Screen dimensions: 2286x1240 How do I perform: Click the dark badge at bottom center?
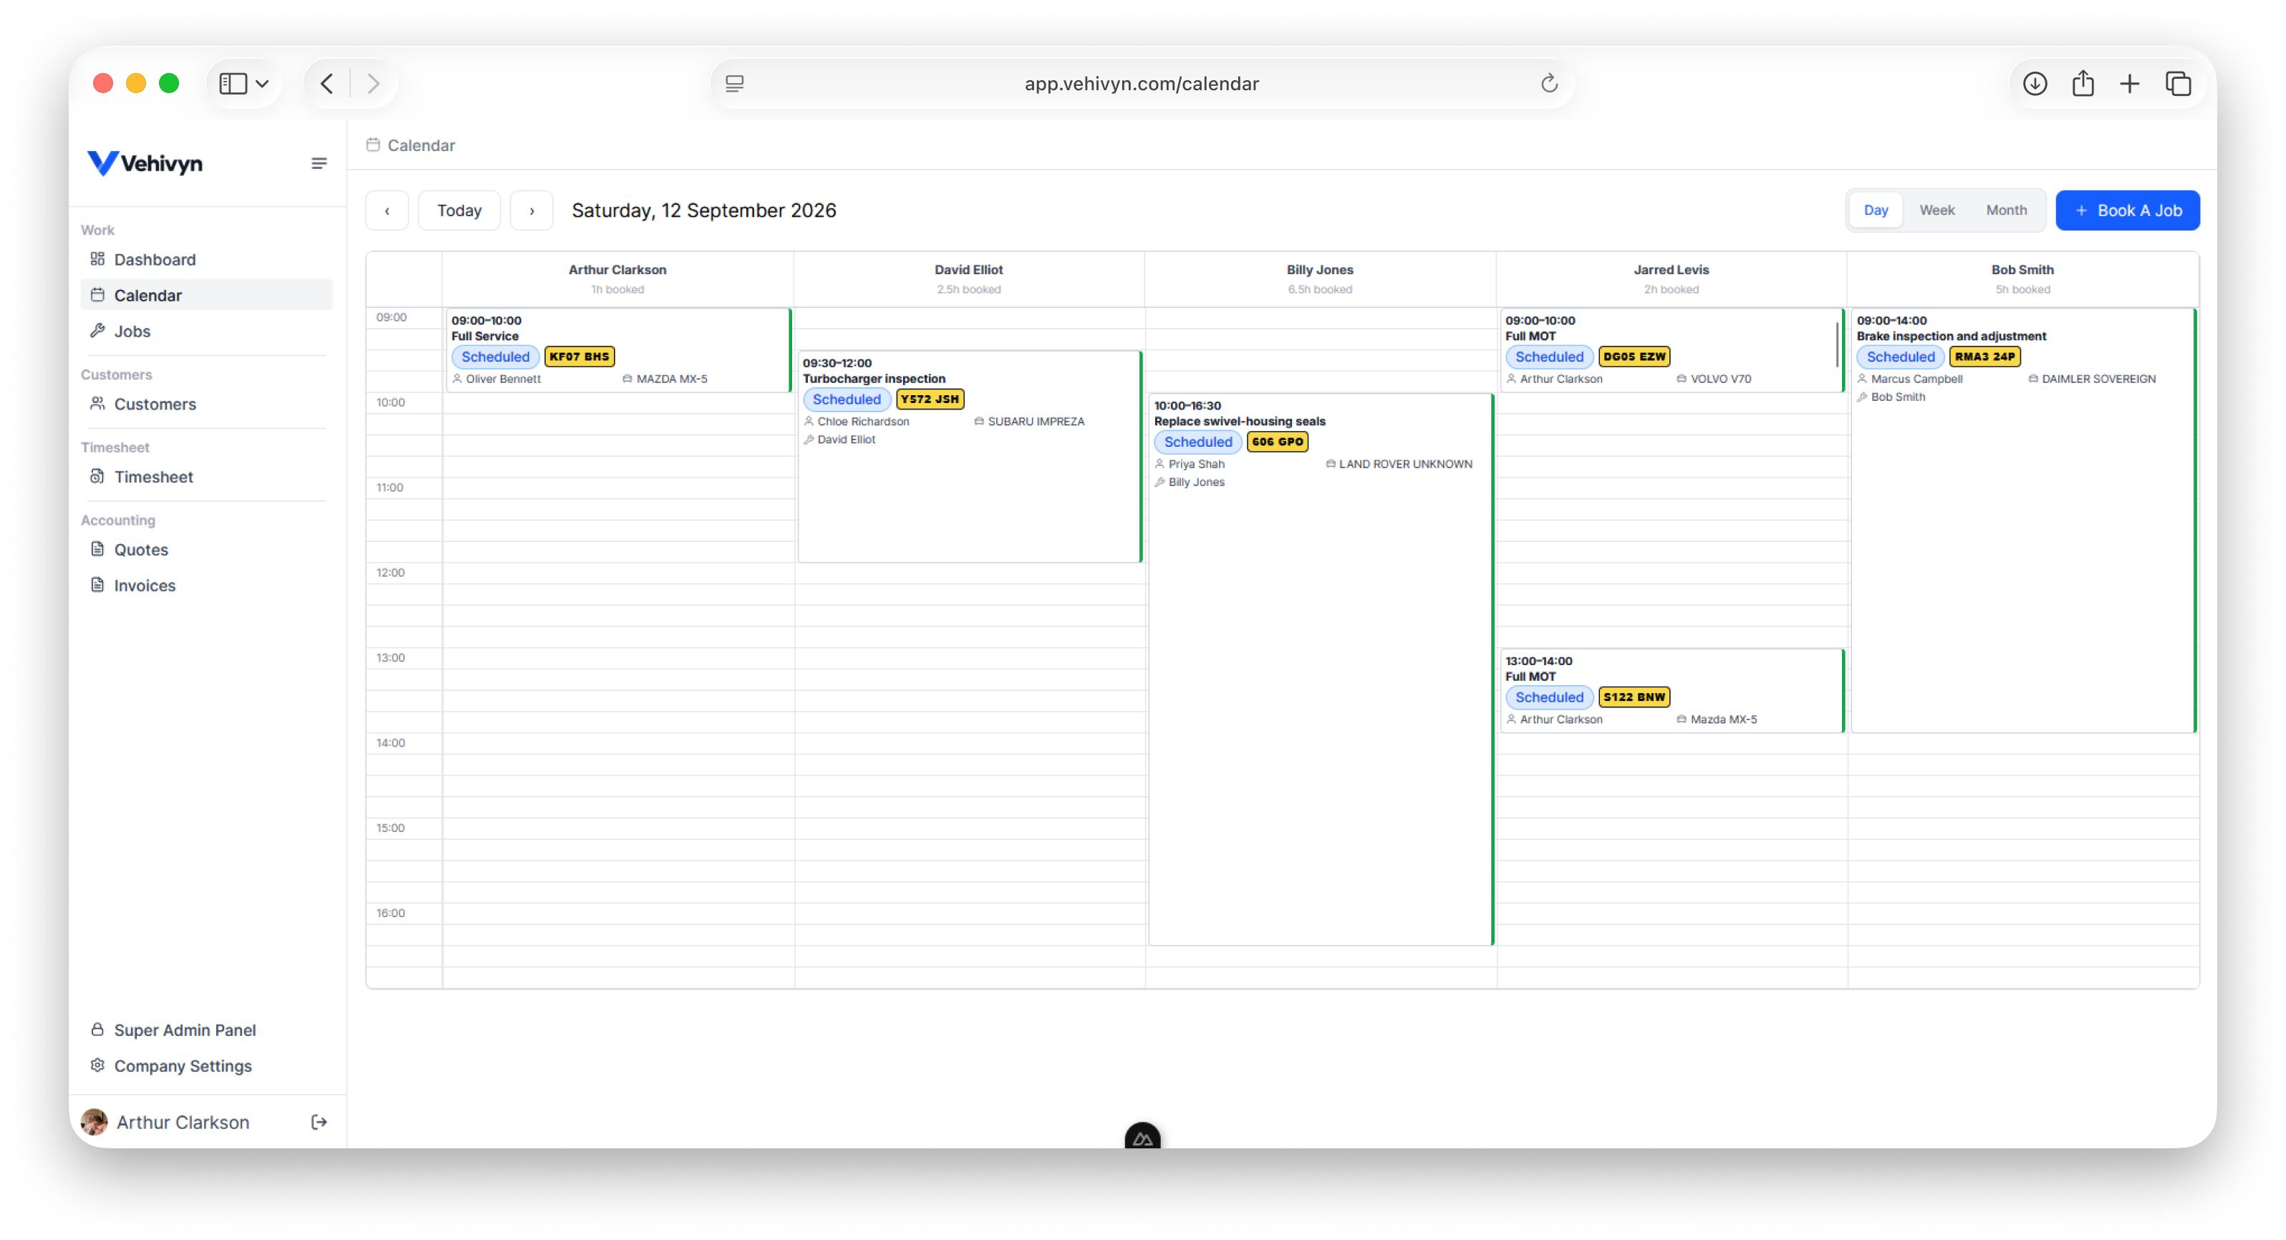click(x=1142, y=1137)
